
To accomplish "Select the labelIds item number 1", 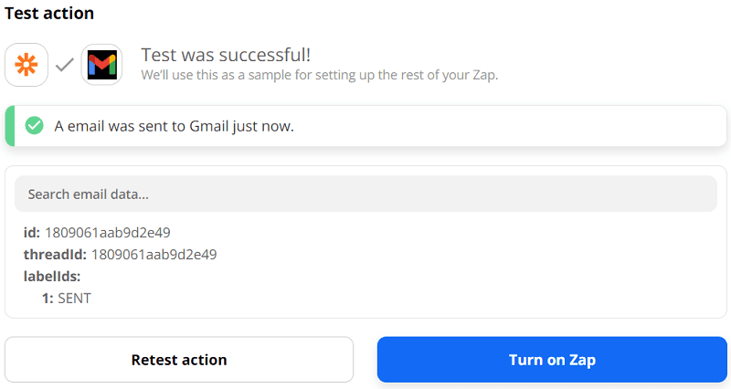I will (x=48, y=298).
